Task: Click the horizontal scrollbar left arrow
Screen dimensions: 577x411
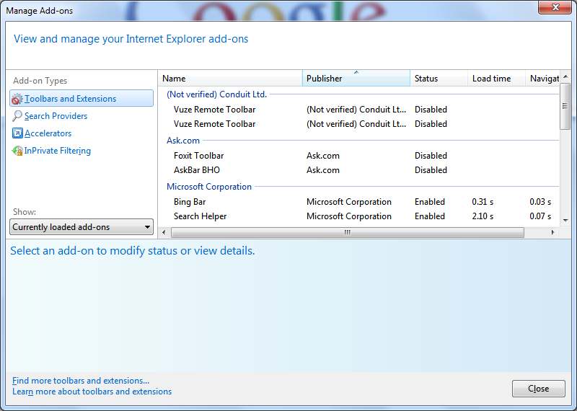Action: click(x=164, y=233)
